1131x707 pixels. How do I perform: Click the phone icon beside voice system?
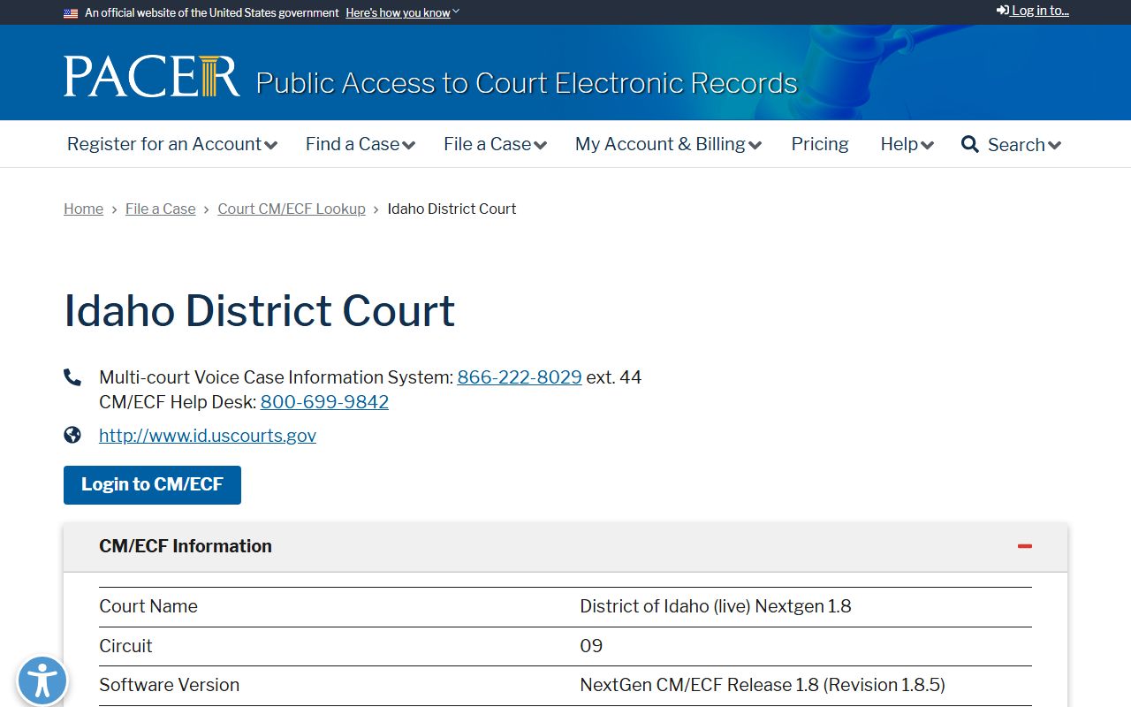72,377
